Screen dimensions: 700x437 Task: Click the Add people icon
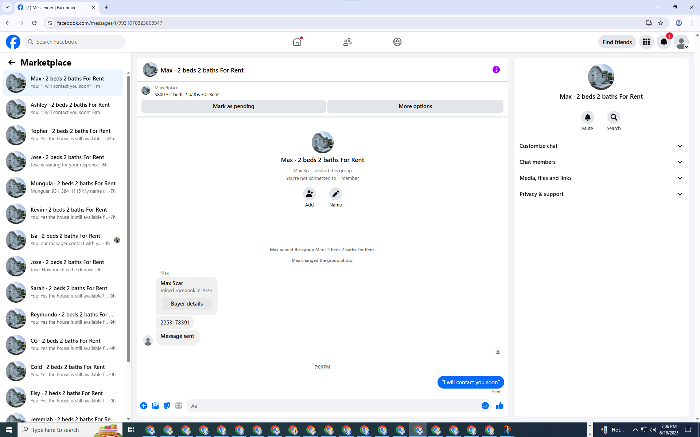pos(309,194)
